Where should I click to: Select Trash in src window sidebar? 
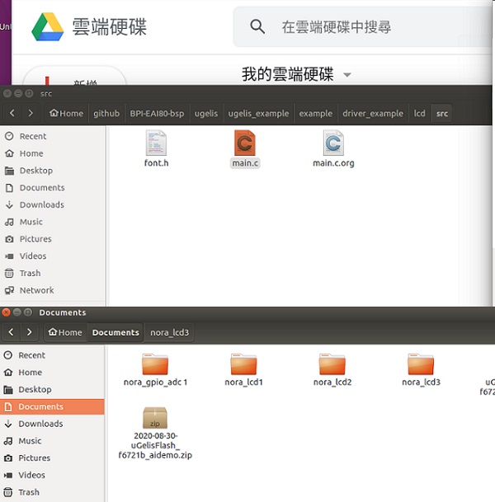(30, 273)
